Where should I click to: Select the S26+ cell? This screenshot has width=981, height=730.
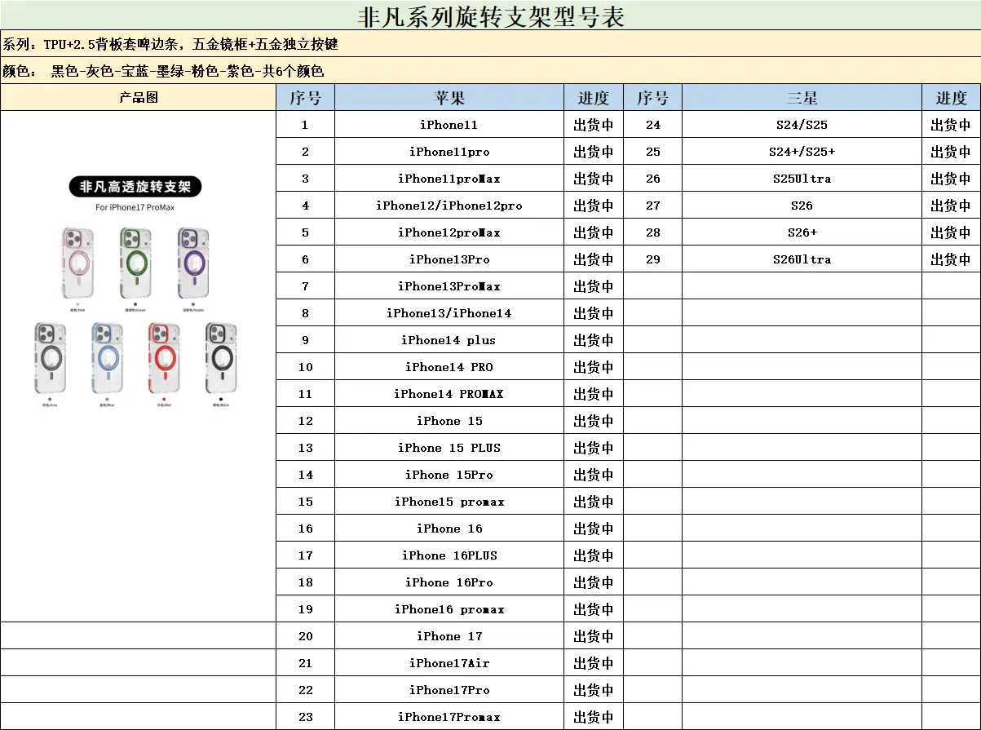[x=802, y=232]
